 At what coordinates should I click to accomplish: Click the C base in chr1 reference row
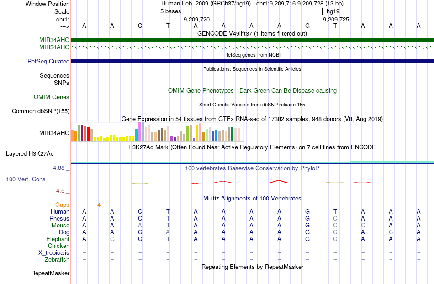(140, 26)
